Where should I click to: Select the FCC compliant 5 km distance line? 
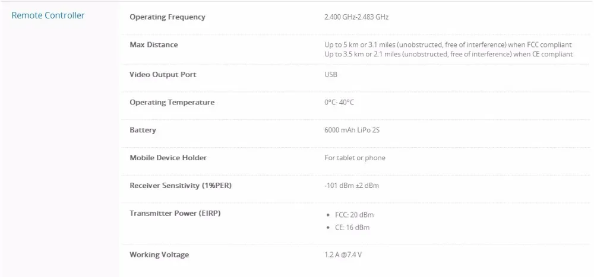[x=448, y=45]
